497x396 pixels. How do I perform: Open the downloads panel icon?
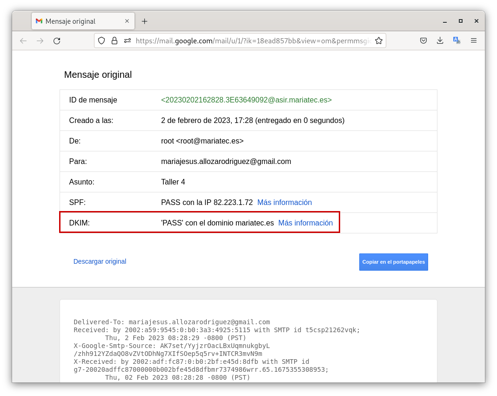[x=440, y=41]
